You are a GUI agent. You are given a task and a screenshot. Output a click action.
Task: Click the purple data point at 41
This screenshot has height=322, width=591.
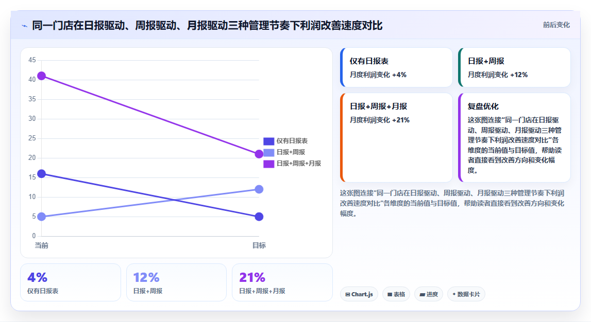(41, 76)
